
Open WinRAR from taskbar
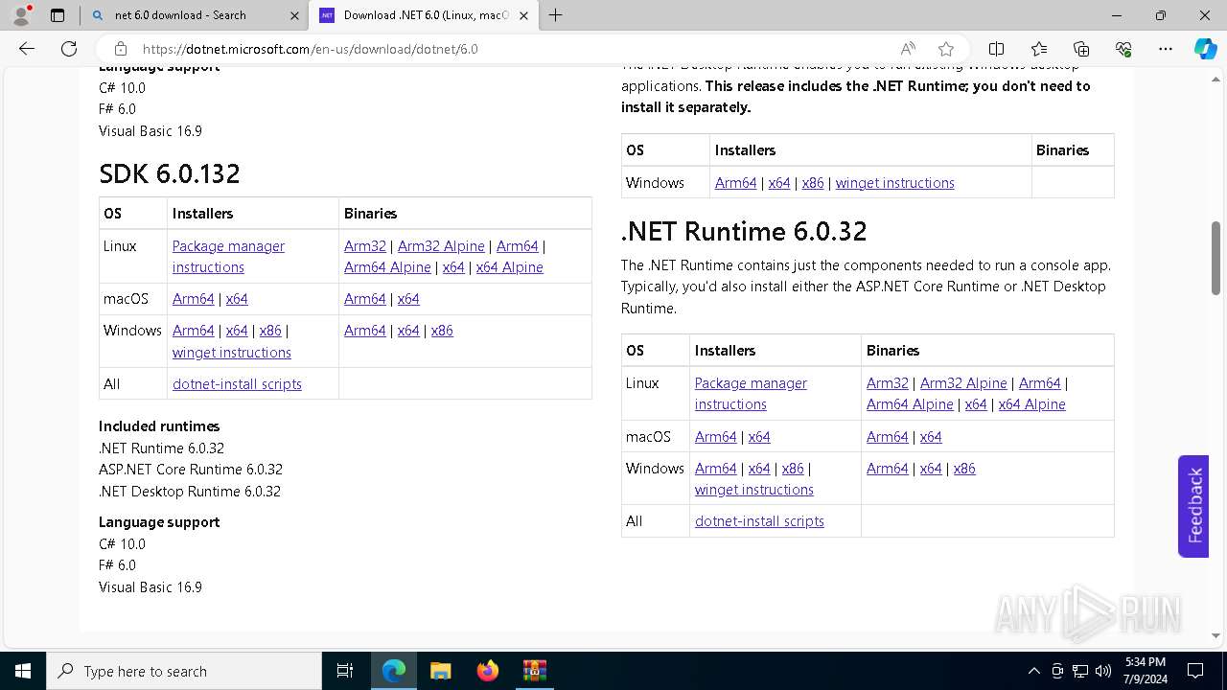tap(534, 671)
